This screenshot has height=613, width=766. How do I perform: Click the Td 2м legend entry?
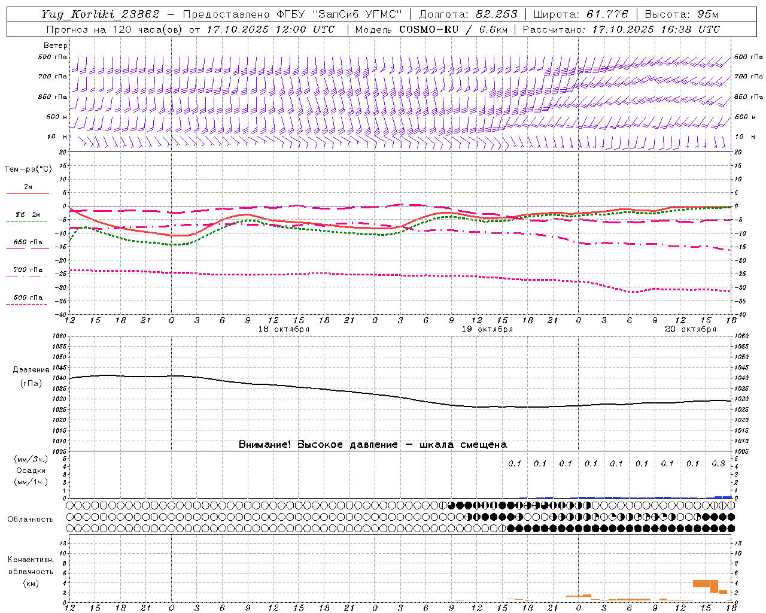click(28, 214)
